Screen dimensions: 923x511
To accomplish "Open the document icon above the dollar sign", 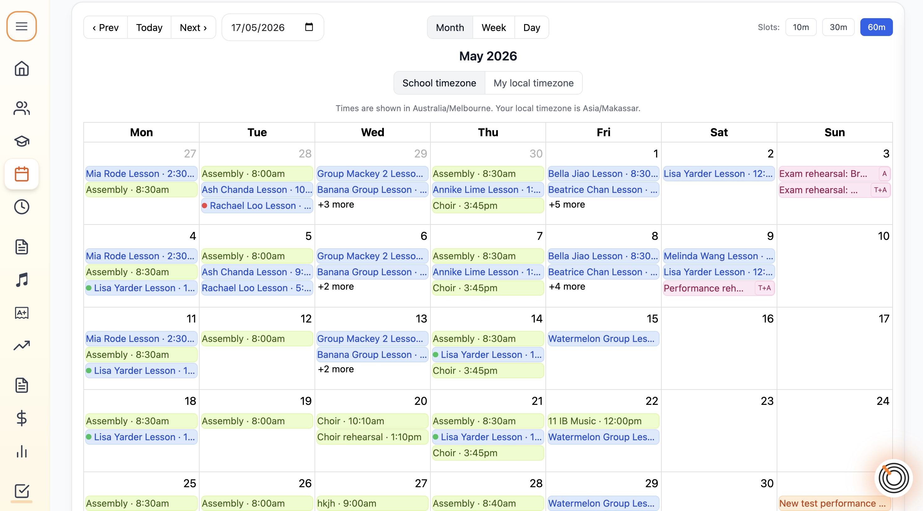I will pyautogui.click(x=22, y=385).
